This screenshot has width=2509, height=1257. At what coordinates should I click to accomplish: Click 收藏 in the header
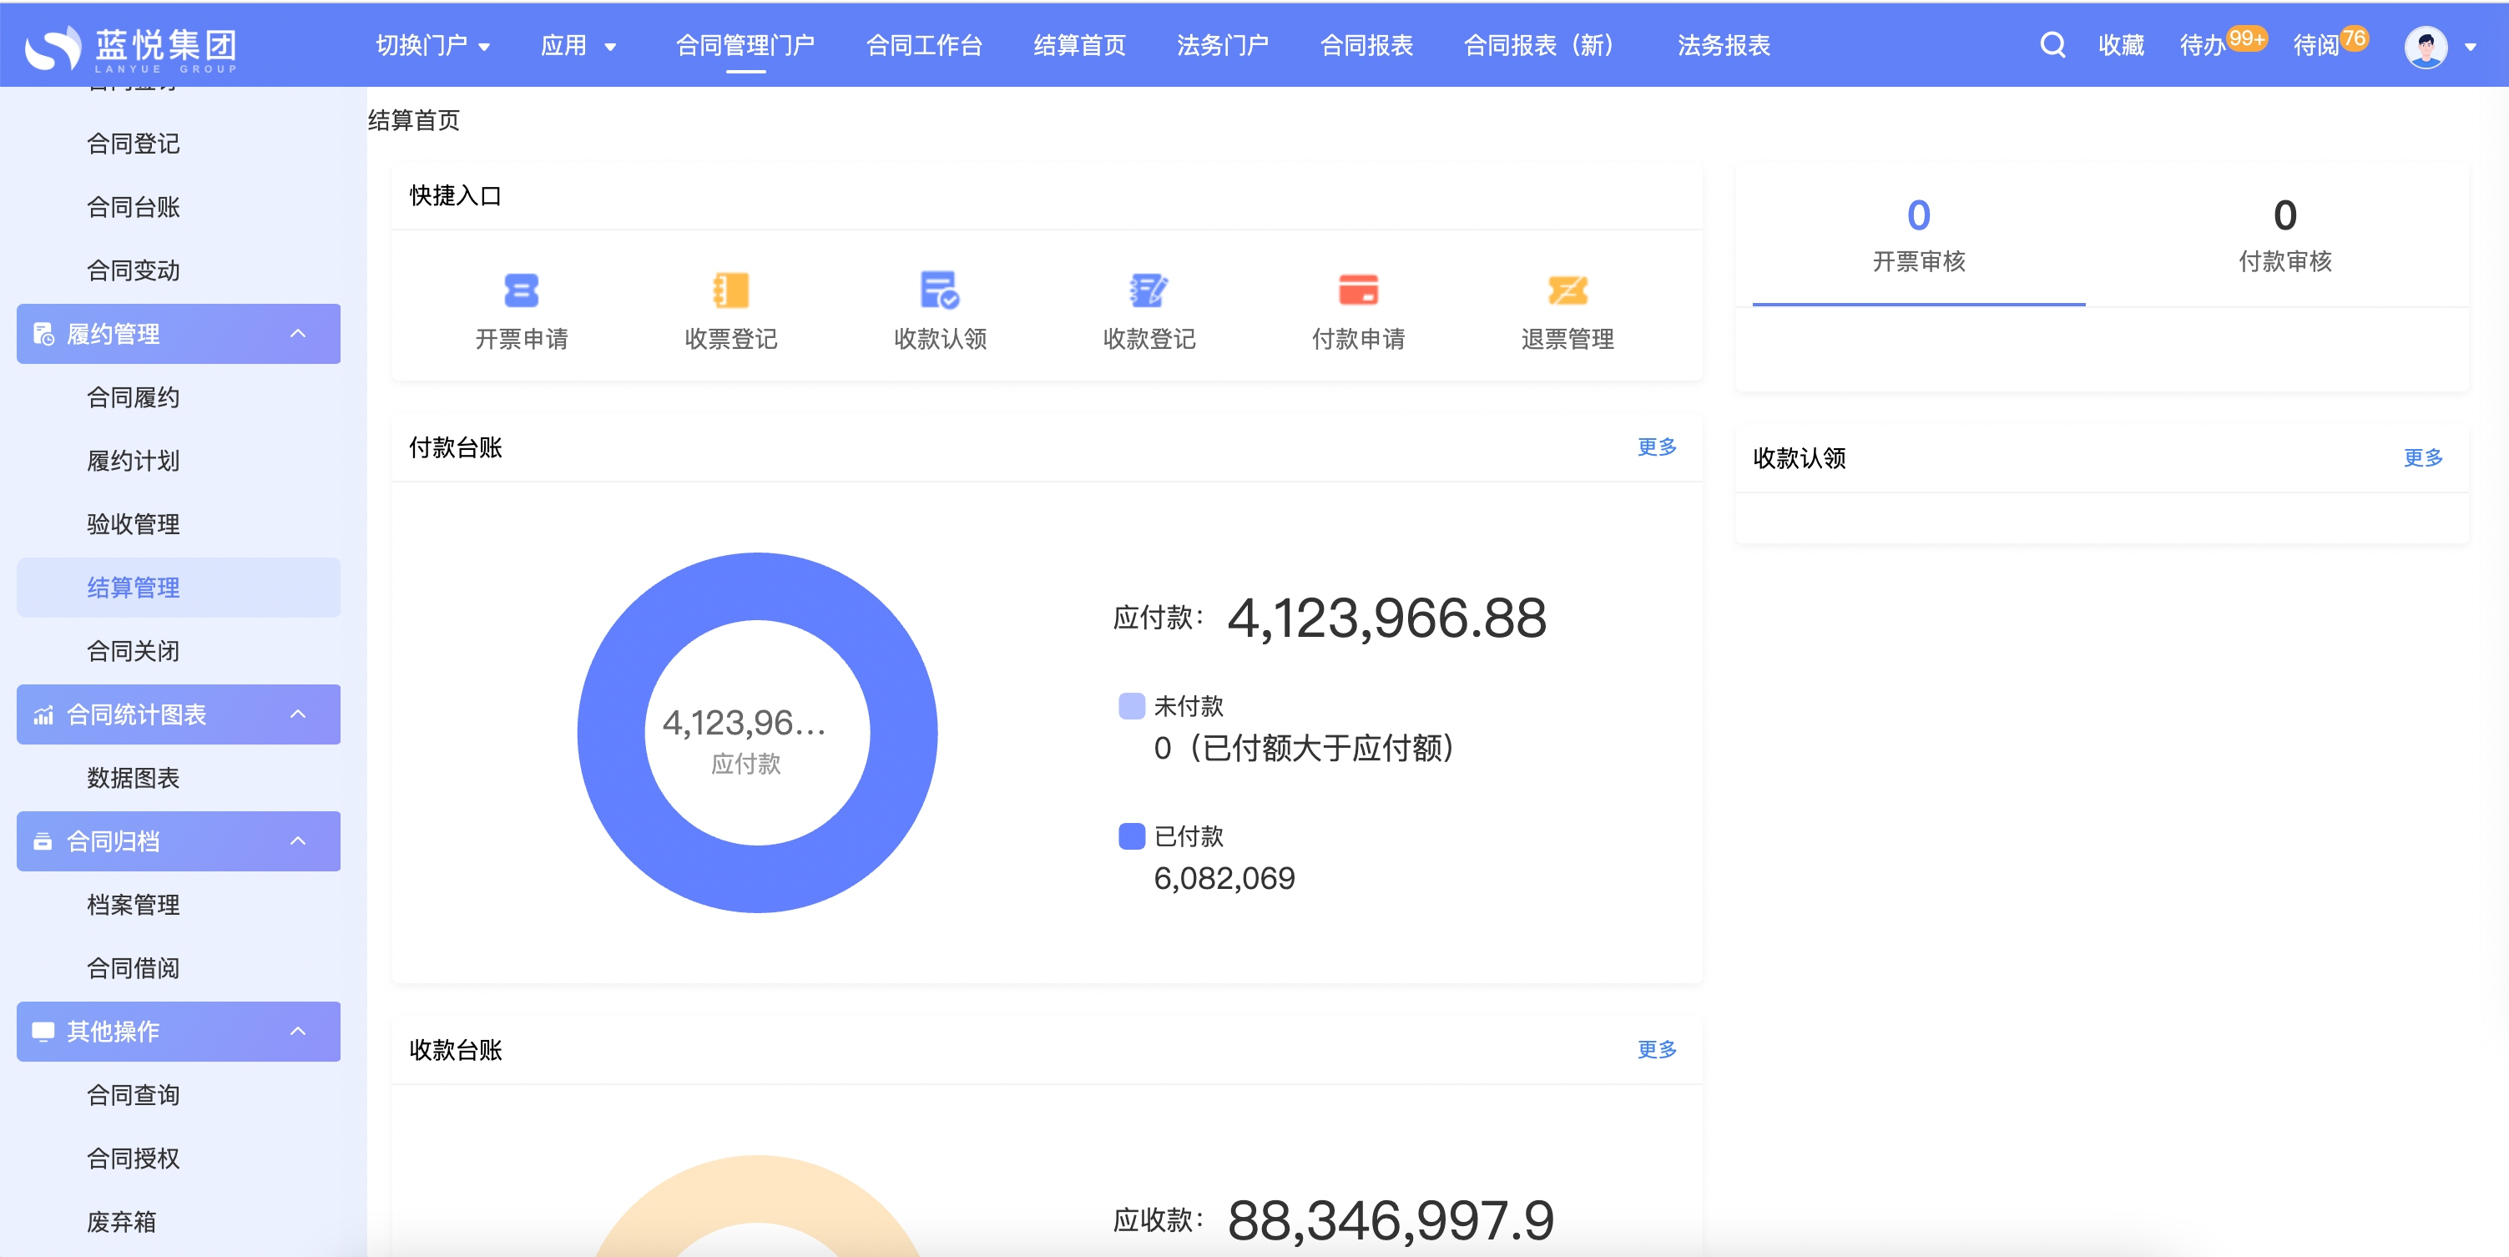tap(2122, 46)
